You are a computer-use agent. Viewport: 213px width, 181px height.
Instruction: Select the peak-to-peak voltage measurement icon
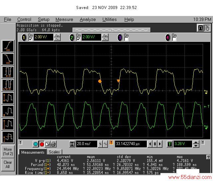[x=8, y=98]
